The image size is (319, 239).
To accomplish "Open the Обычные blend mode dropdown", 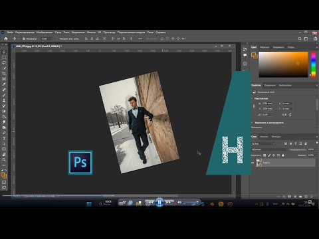I will (269, 149).
